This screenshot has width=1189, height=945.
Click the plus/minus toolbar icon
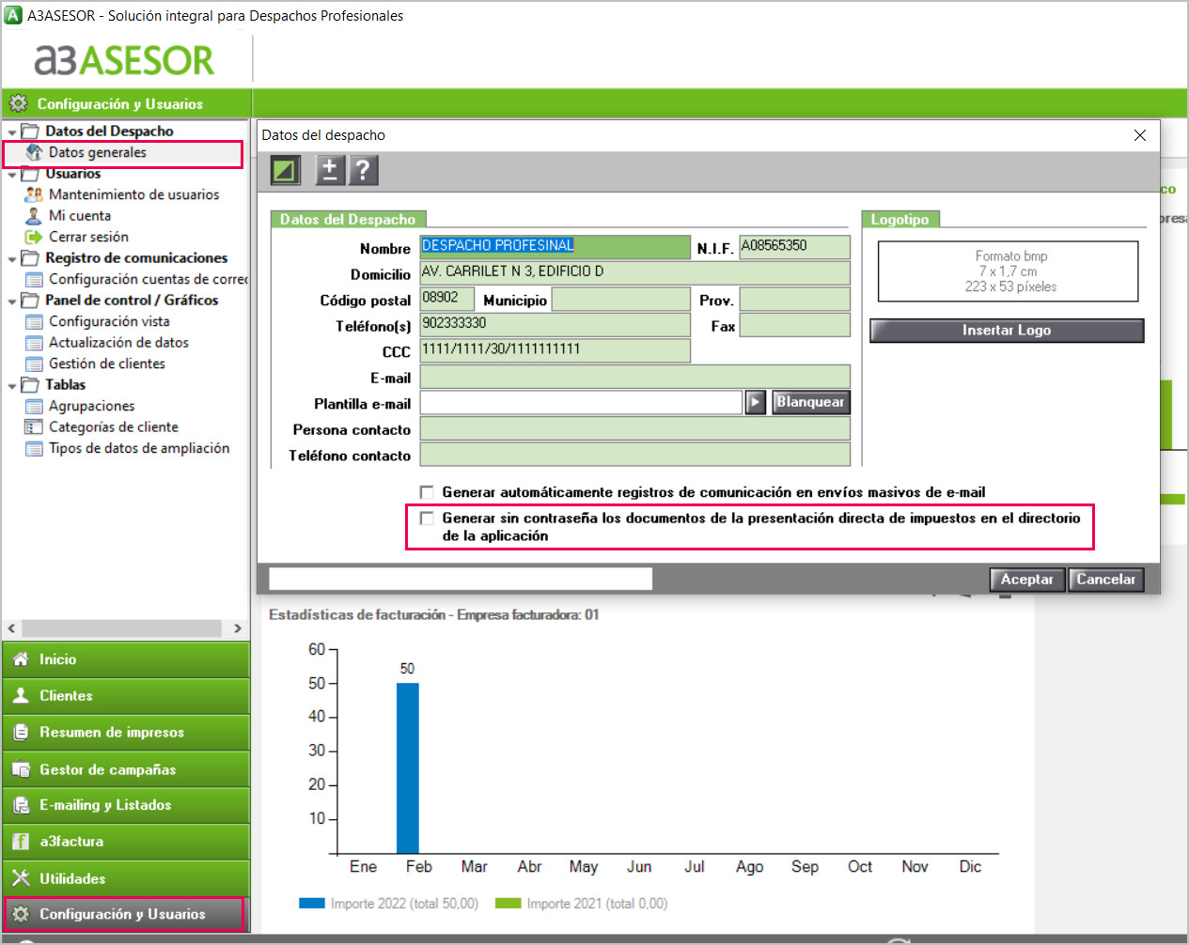click(329, 170)
